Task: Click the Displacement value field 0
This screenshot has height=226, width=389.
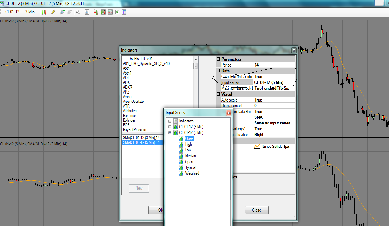Action: (274, 106)
